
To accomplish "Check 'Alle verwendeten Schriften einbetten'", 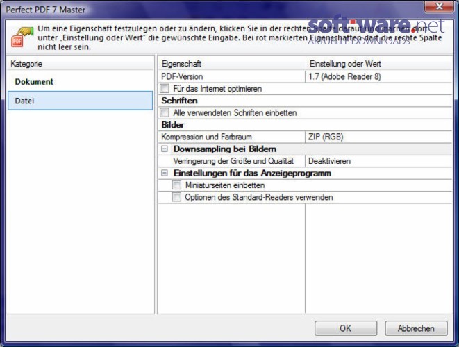I will point(165,112).
